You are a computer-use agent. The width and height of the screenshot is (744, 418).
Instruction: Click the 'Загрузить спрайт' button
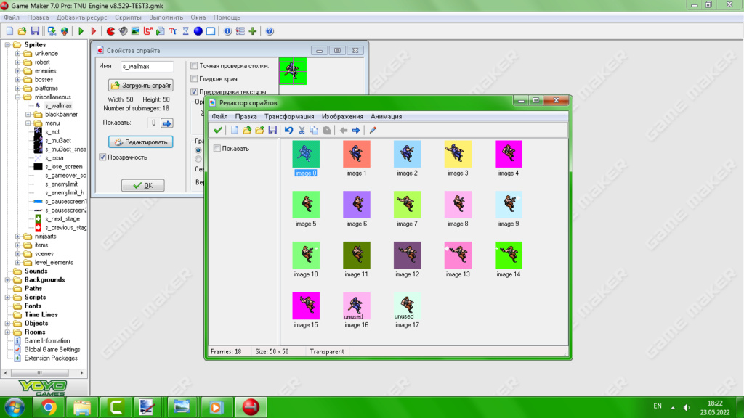(x=141, y=86)
